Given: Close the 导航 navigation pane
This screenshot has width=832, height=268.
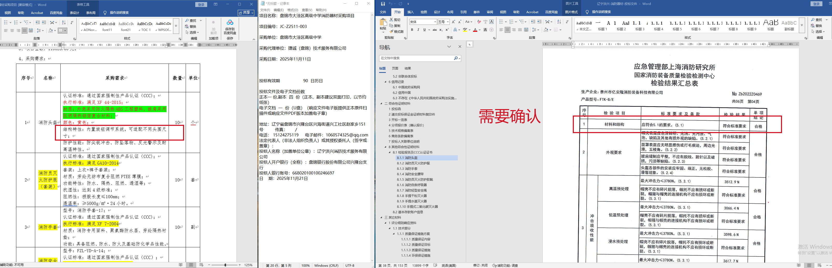Looking at the screenshot, I should pyautogui.click(x=460, y=47).
